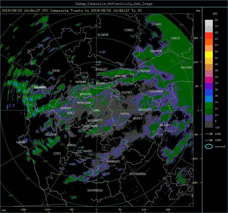Pick the bright green 20-30 dBZ swatch

(209, 105)
